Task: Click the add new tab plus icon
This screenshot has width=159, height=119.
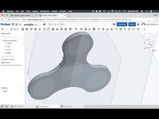Action: [x=7, y=106]
